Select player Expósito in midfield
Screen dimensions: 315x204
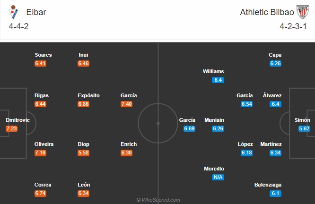[x=88, y=95]
